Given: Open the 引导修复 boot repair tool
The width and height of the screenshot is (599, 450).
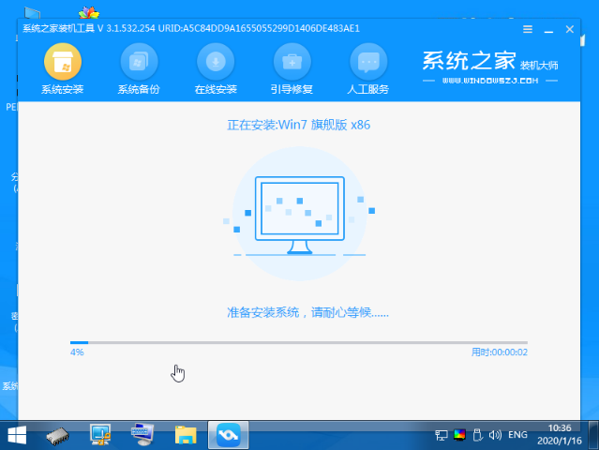Looking at the screenshot, I should point(292,63).
